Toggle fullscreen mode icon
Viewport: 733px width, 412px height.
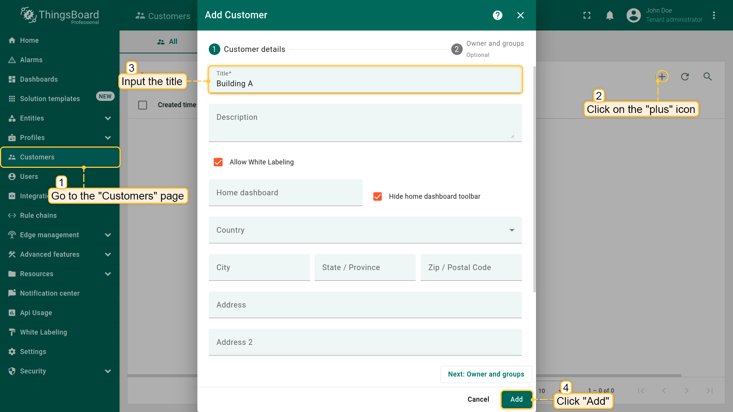tap(587, 15)
